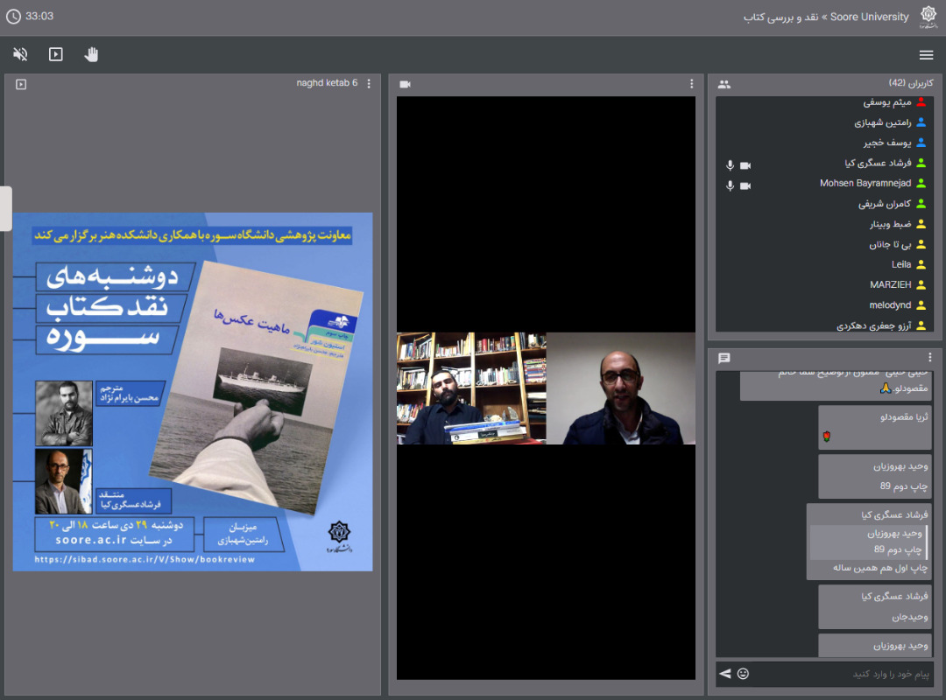Toggle the muted speaker icon
Screen dimensions: 946x700
click(20, 54)
